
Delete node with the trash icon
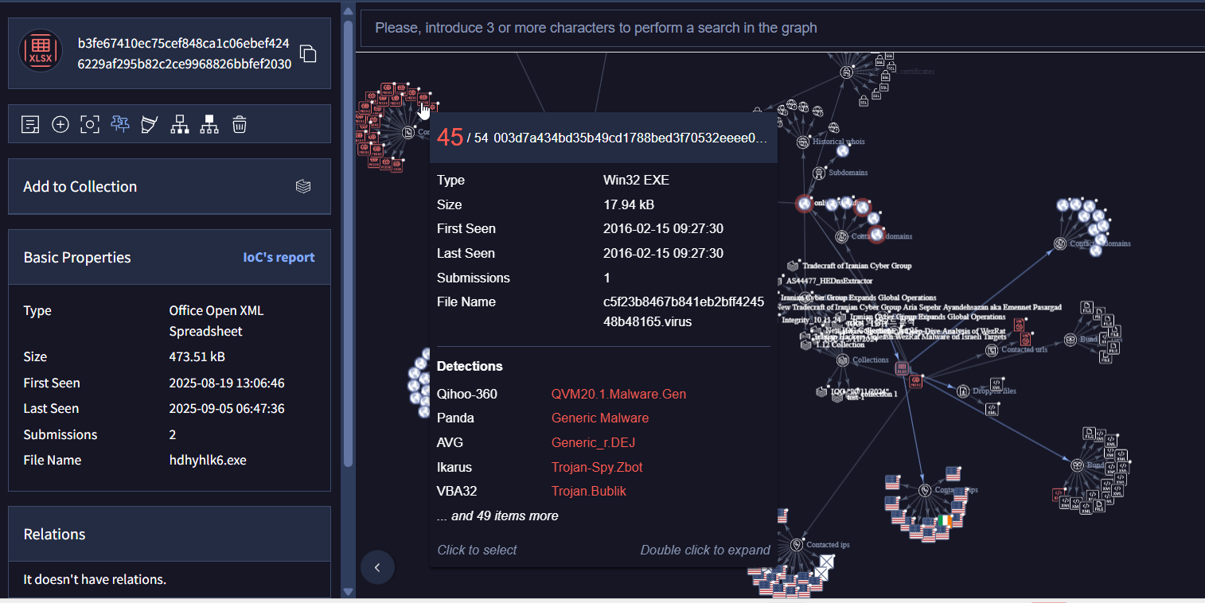tap(240, 124)
